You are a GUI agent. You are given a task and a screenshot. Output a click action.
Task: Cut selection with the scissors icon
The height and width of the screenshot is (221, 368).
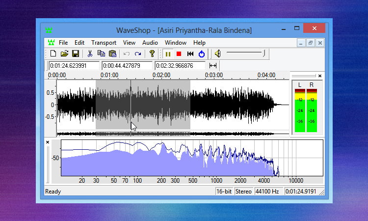click(90, 54)
